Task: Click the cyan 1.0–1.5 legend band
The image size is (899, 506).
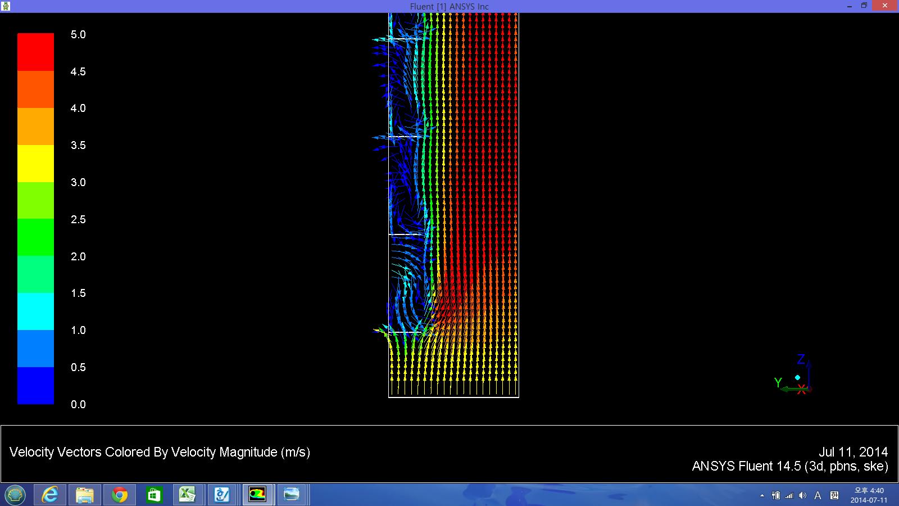Action: point(35,311)
